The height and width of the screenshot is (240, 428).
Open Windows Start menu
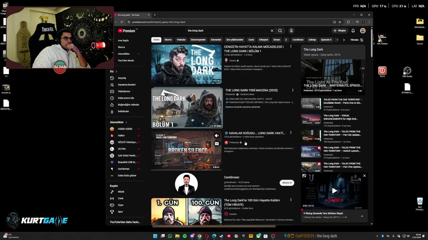(155, 236)
